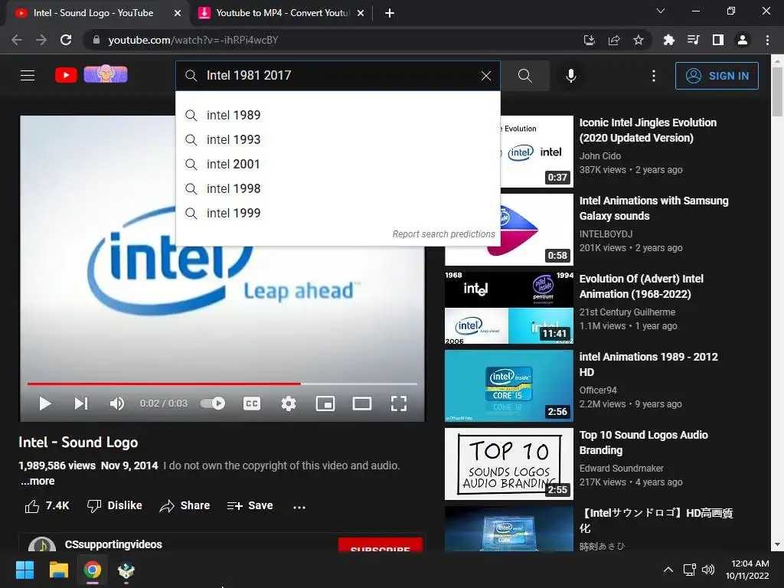784x588 pixels.
Task: Open the taskbar clock and date
Action: 747,570
